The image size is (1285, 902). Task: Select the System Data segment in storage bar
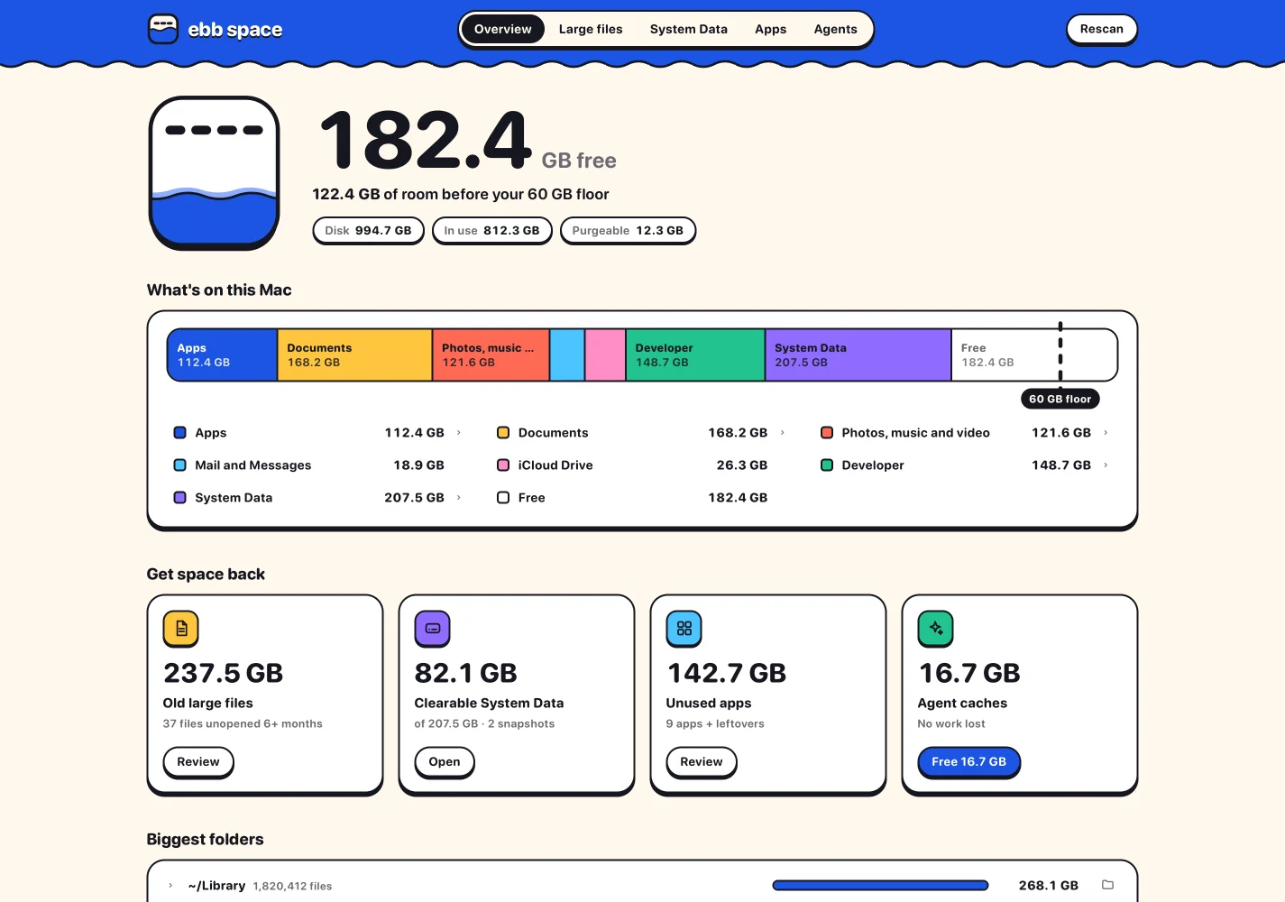pyautogui.click(x=858, y=355)
